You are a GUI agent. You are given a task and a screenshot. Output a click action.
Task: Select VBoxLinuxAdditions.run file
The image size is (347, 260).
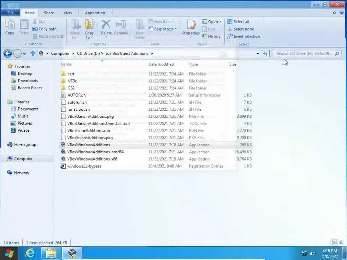pos(156,130)
